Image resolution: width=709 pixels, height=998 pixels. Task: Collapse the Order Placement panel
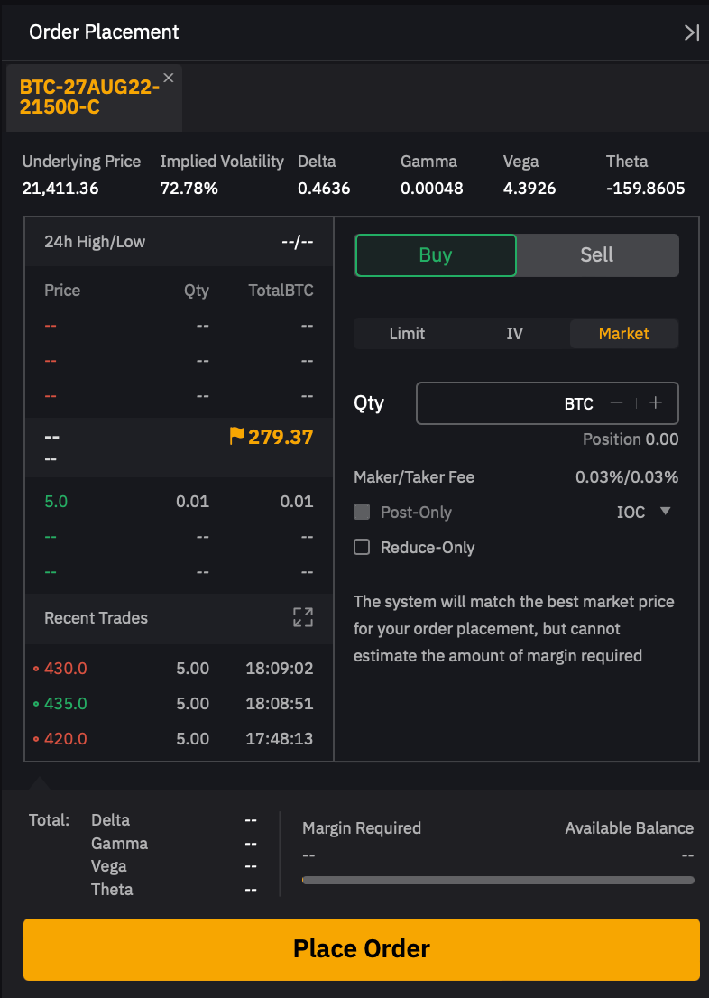(x=691, y=32)
